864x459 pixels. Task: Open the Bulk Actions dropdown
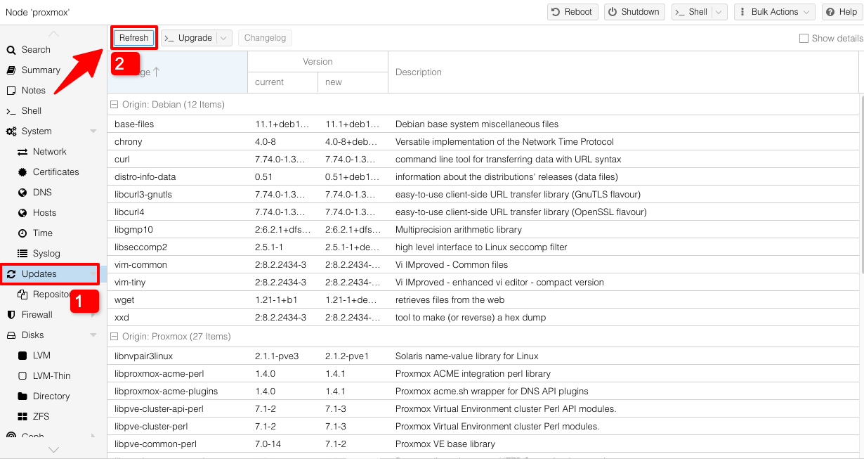coord(774,12)
